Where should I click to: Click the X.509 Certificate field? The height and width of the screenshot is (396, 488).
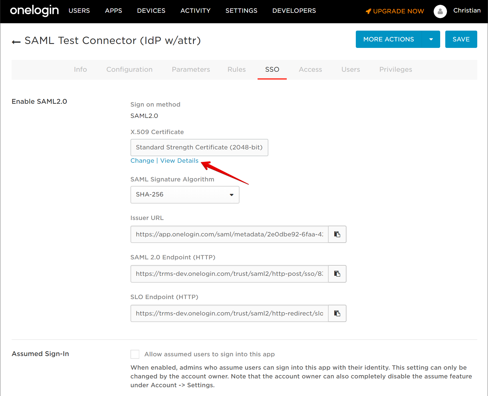pyautogui.click(x=199, y=147)
